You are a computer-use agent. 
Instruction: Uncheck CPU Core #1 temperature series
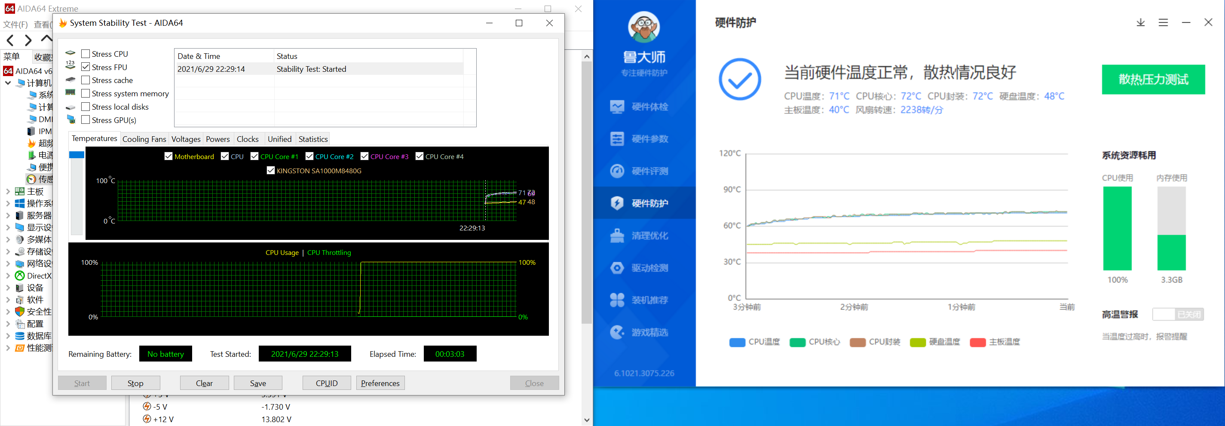(254, 156)
